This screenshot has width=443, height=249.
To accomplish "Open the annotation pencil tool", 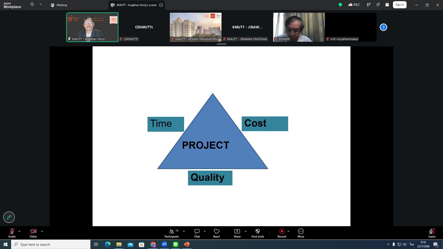I will click(9, 217).
